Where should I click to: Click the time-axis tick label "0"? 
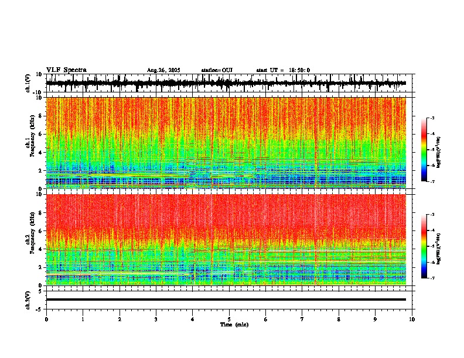[46, 319]
